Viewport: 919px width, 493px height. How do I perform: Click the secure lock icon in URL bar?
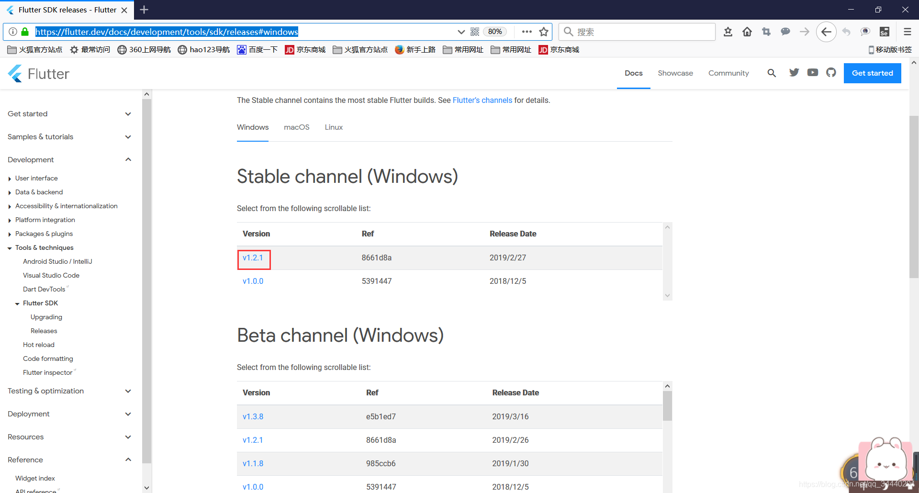25,32
